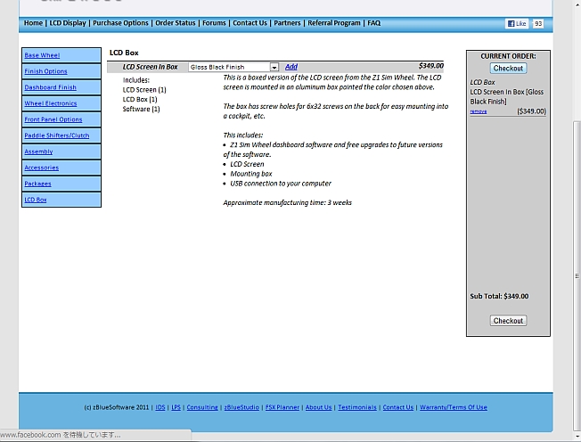Select Finish Options in sidebar
581x442 pixels.
click(45, 71)
